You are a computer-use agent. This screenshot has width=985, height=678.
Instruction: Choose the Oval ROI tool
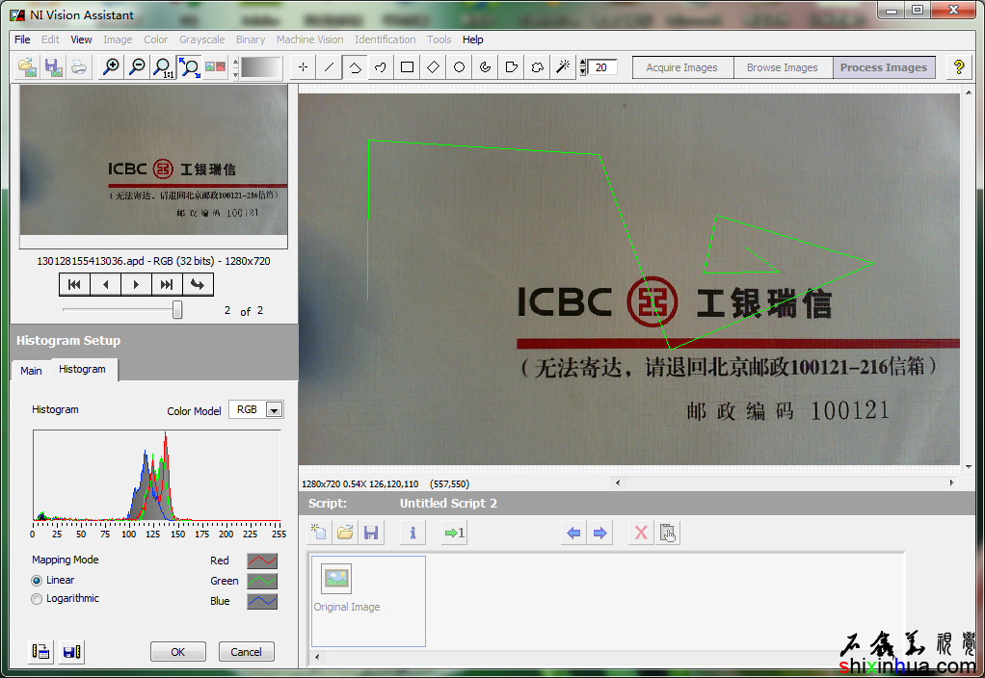tap(460, 67)
